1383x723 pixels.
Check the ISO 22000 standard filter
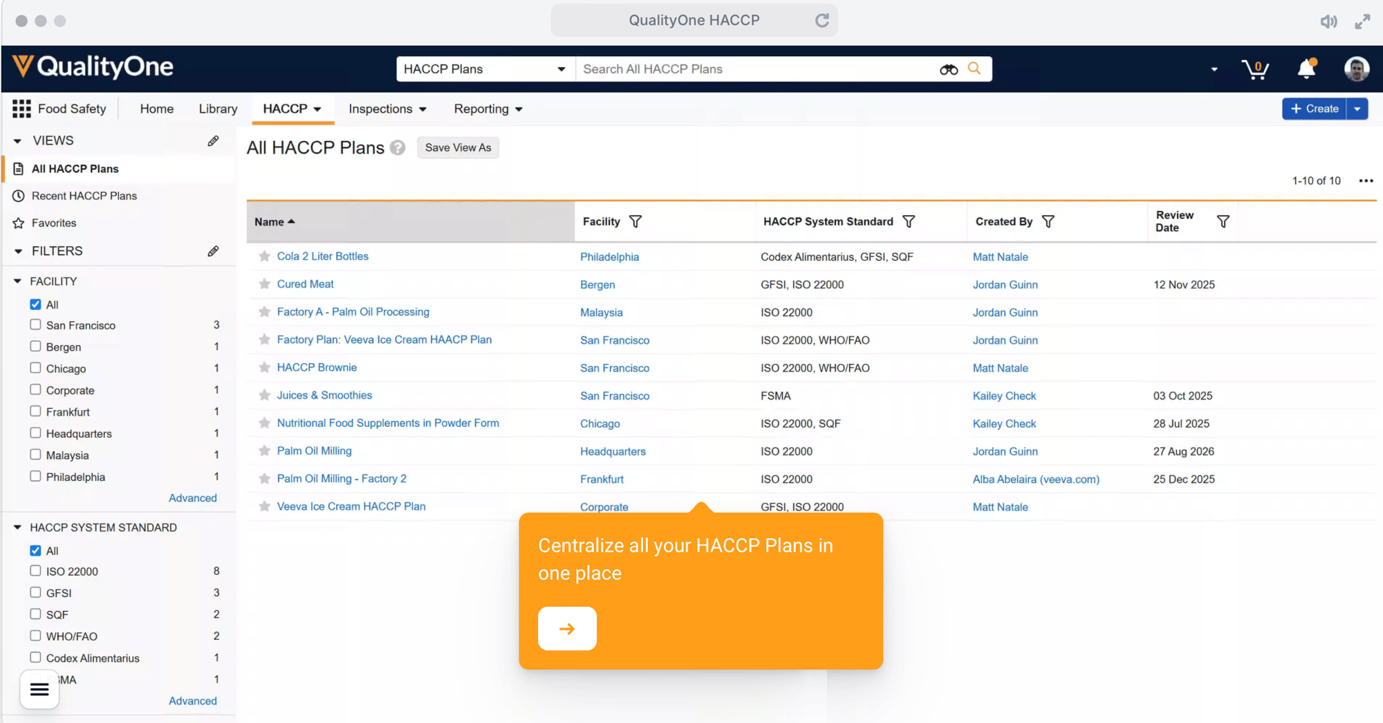coord(35,571)
